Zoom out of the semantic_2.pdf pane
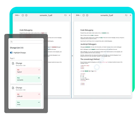Image resolution: width=139 pixels, height=120 pixels. pos(84,15)
